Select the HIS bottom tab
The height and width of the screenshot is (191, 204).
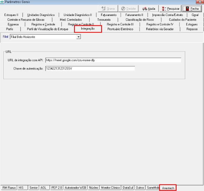click(22, 188)
